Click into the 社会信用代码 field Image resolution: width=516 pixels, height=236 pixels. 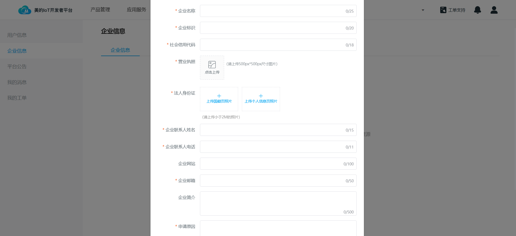click(271, 45)
